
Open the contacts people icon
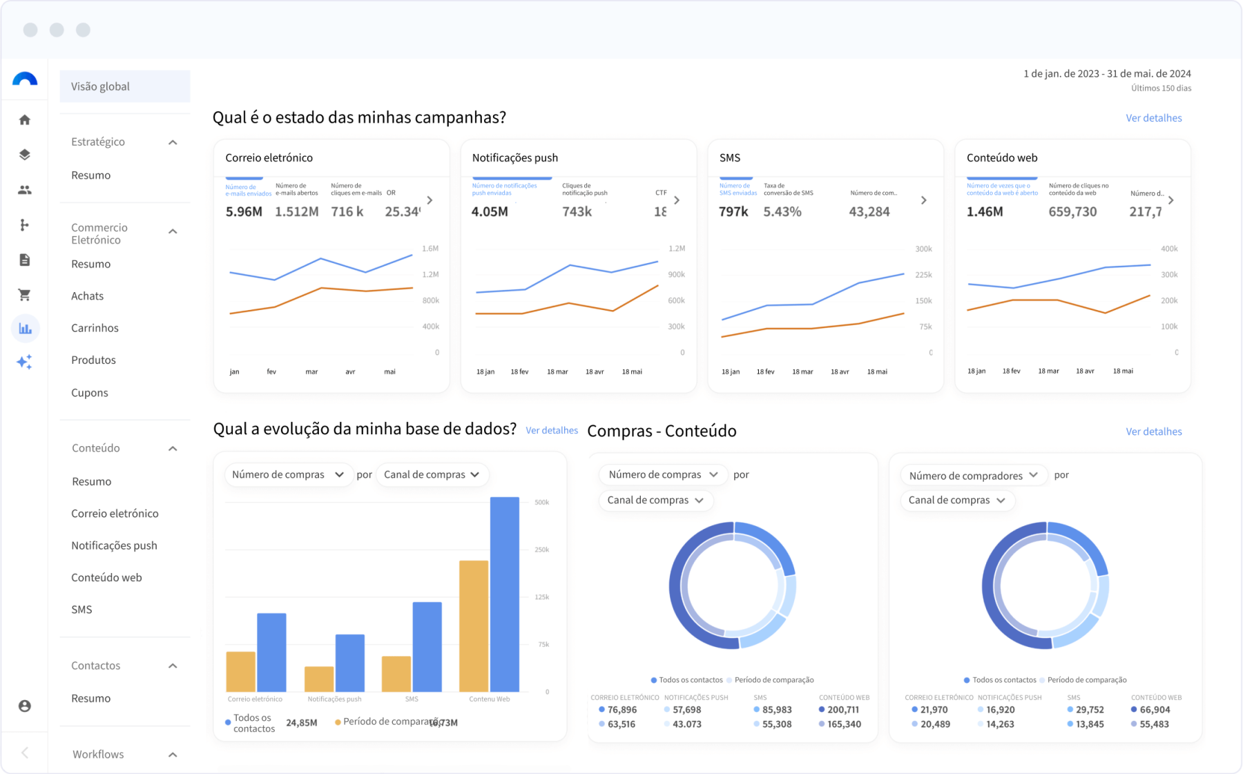coord(25,190)
